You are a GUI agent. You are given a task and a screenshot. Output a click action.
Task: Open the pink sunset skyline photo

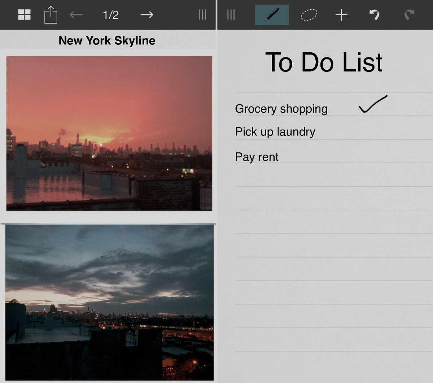point(109,133)
